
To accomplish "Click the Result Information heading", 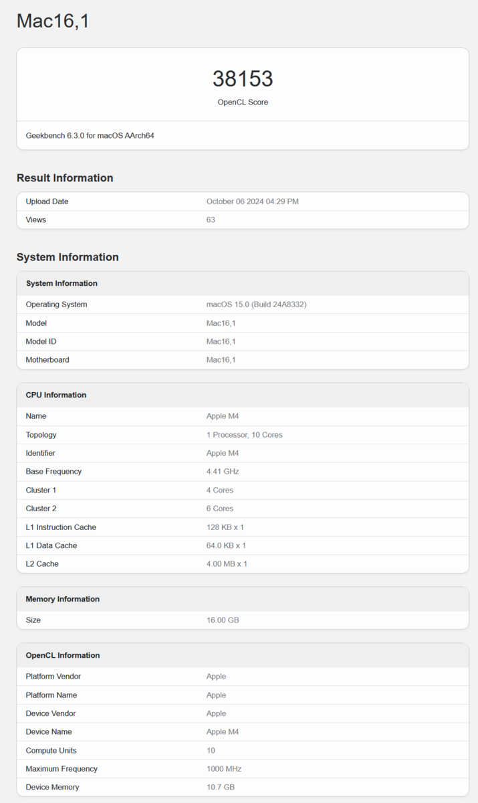I will coord(65,178).
